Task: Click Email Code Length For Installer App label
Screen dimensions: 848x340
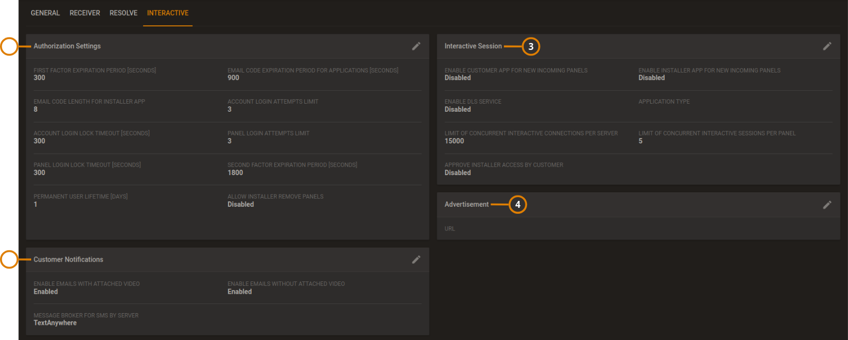Action: tap(89, 102)
